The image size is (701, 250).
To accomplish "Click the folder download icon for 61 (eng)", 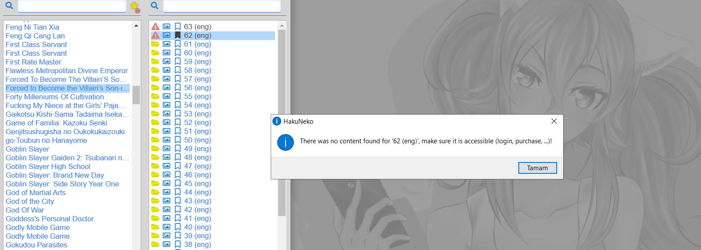I will [155, 44].
